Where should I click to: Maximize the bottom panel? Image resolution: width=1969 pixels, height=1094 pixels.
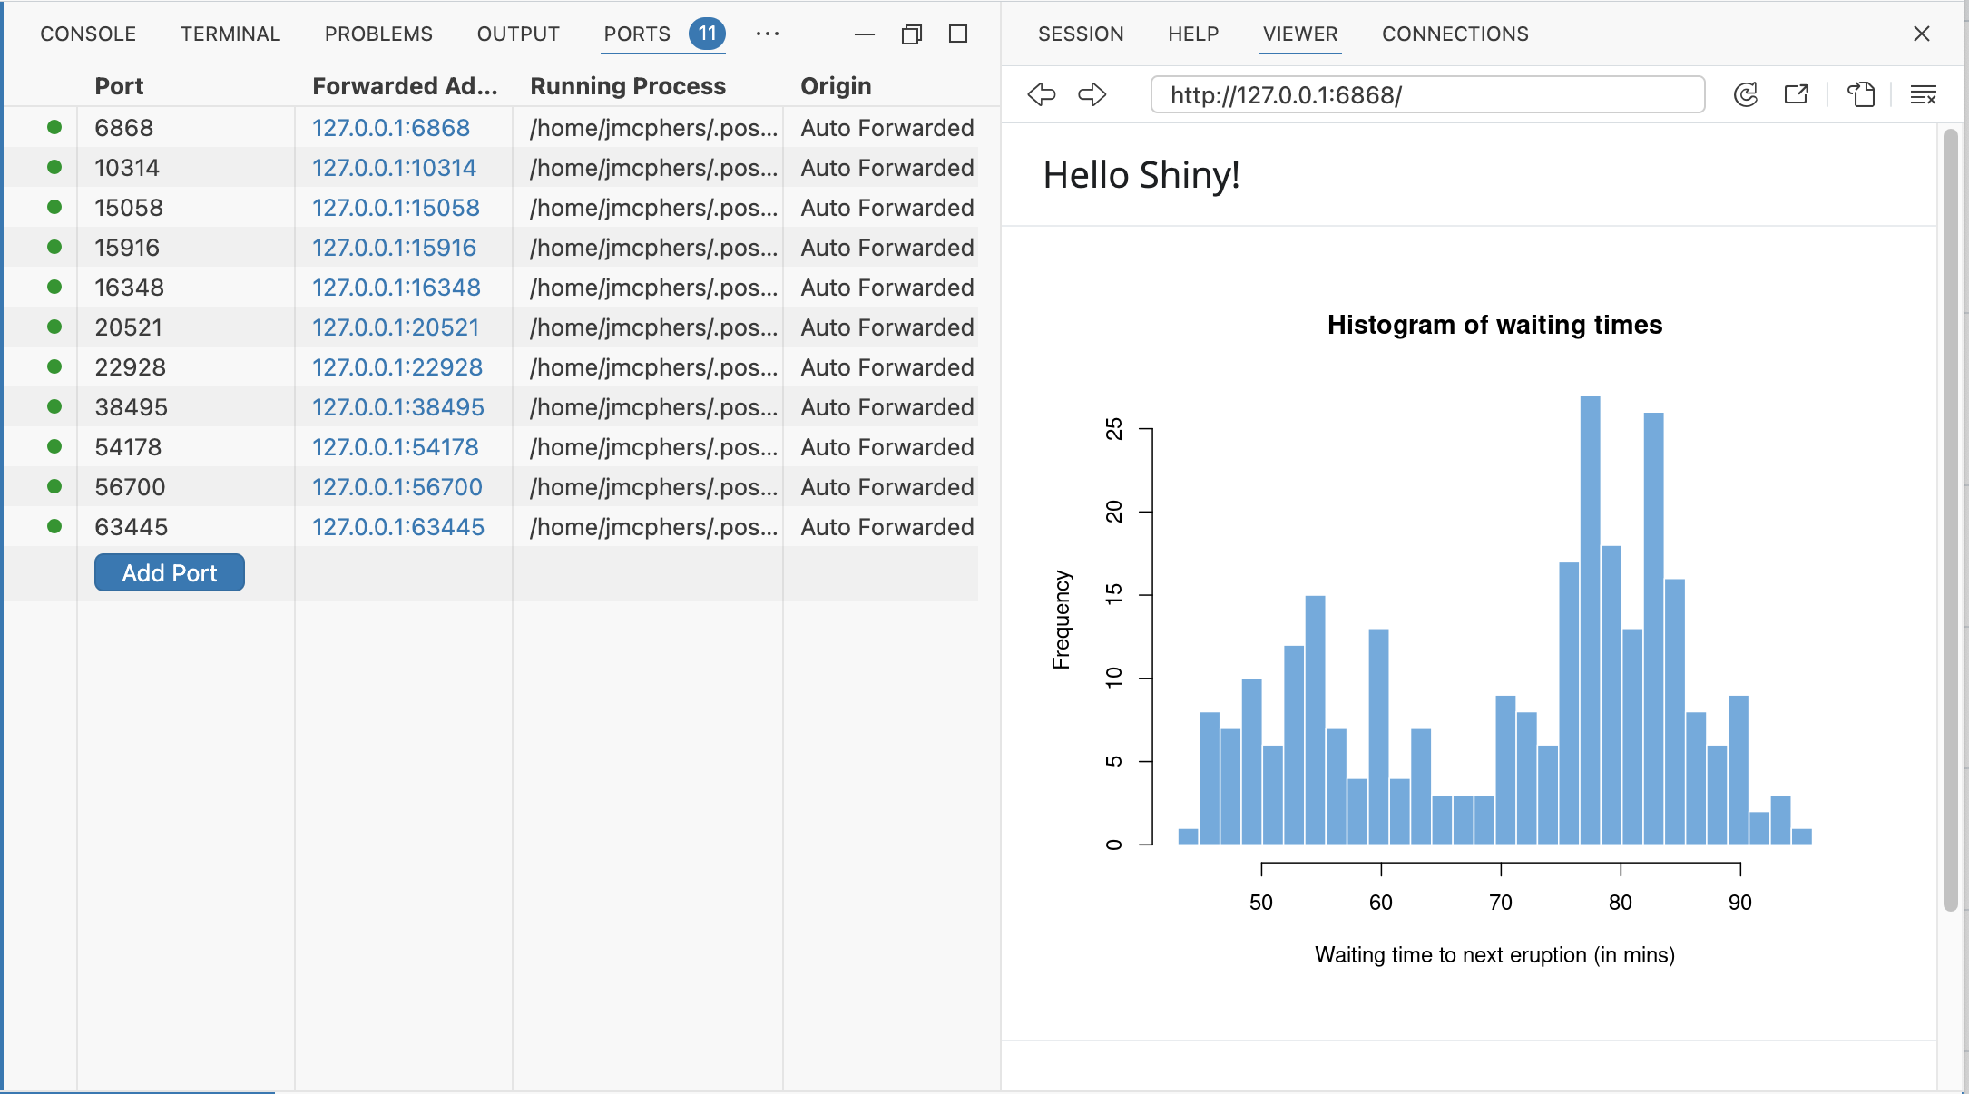[958, 34]
